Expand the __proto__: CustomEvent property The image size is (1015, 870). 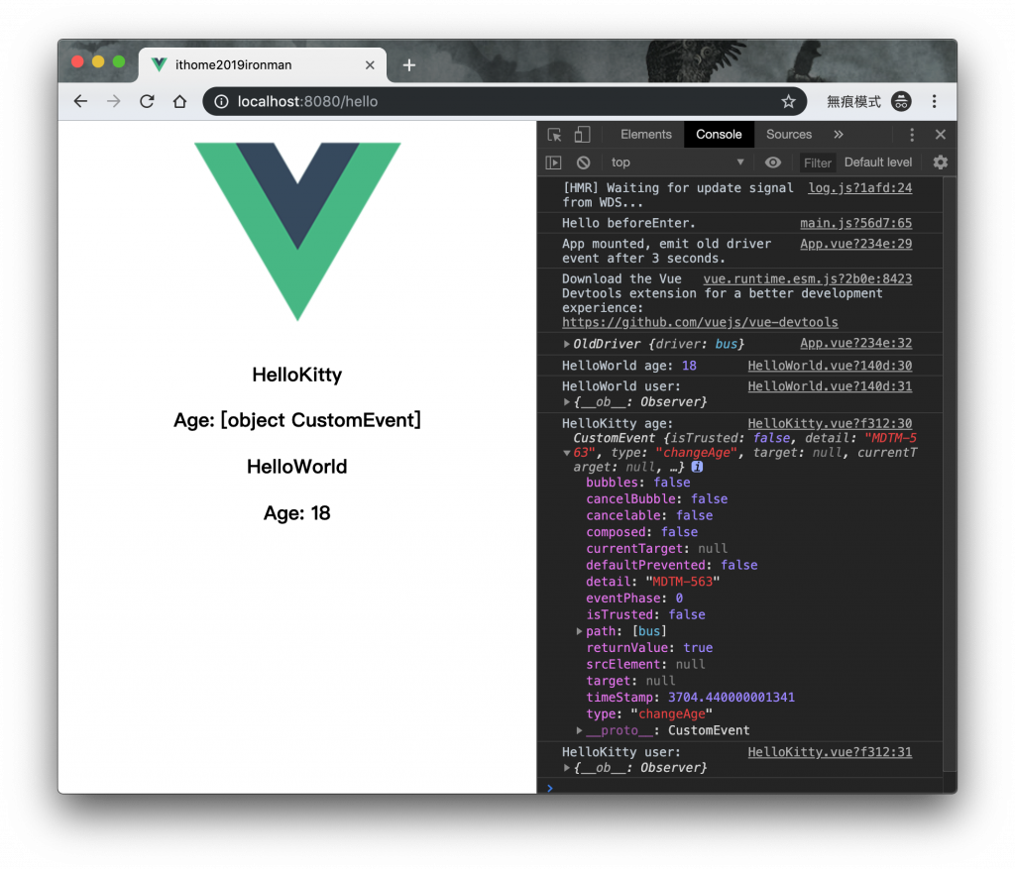579,730
